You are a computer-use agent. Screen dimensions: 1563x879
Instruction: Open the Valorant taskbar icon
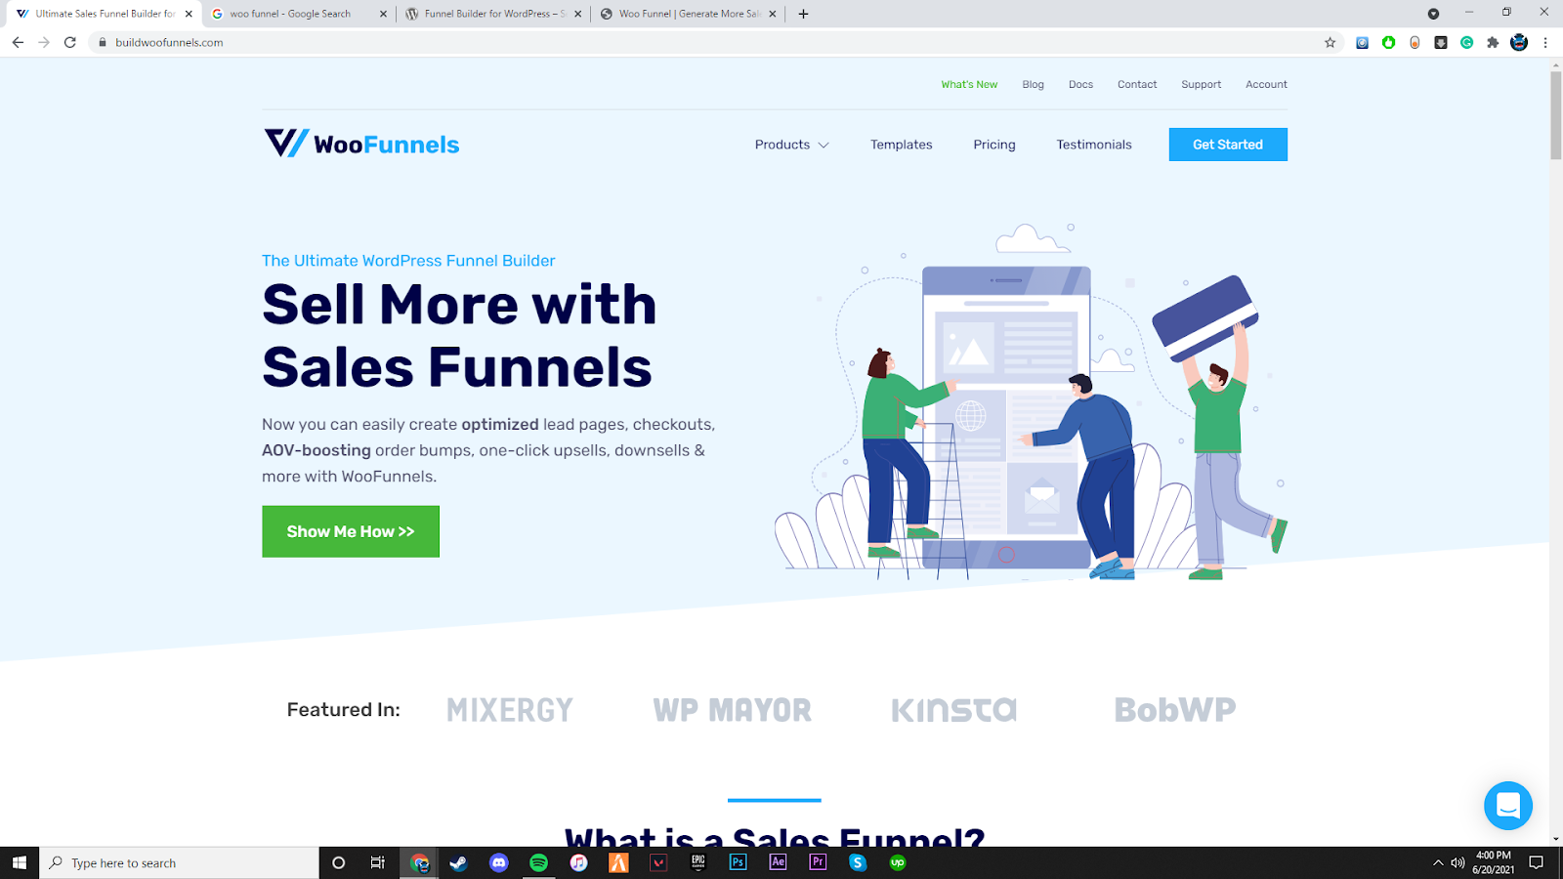pyautogui.click(x=658, y=862)
